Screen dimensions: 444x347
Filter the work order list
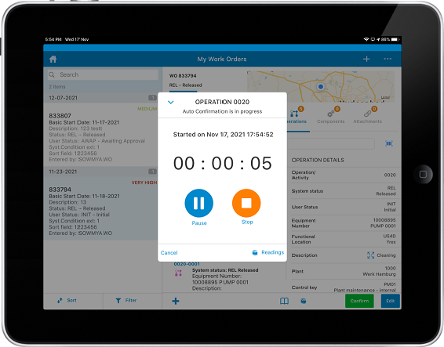[x=126, y=300]
